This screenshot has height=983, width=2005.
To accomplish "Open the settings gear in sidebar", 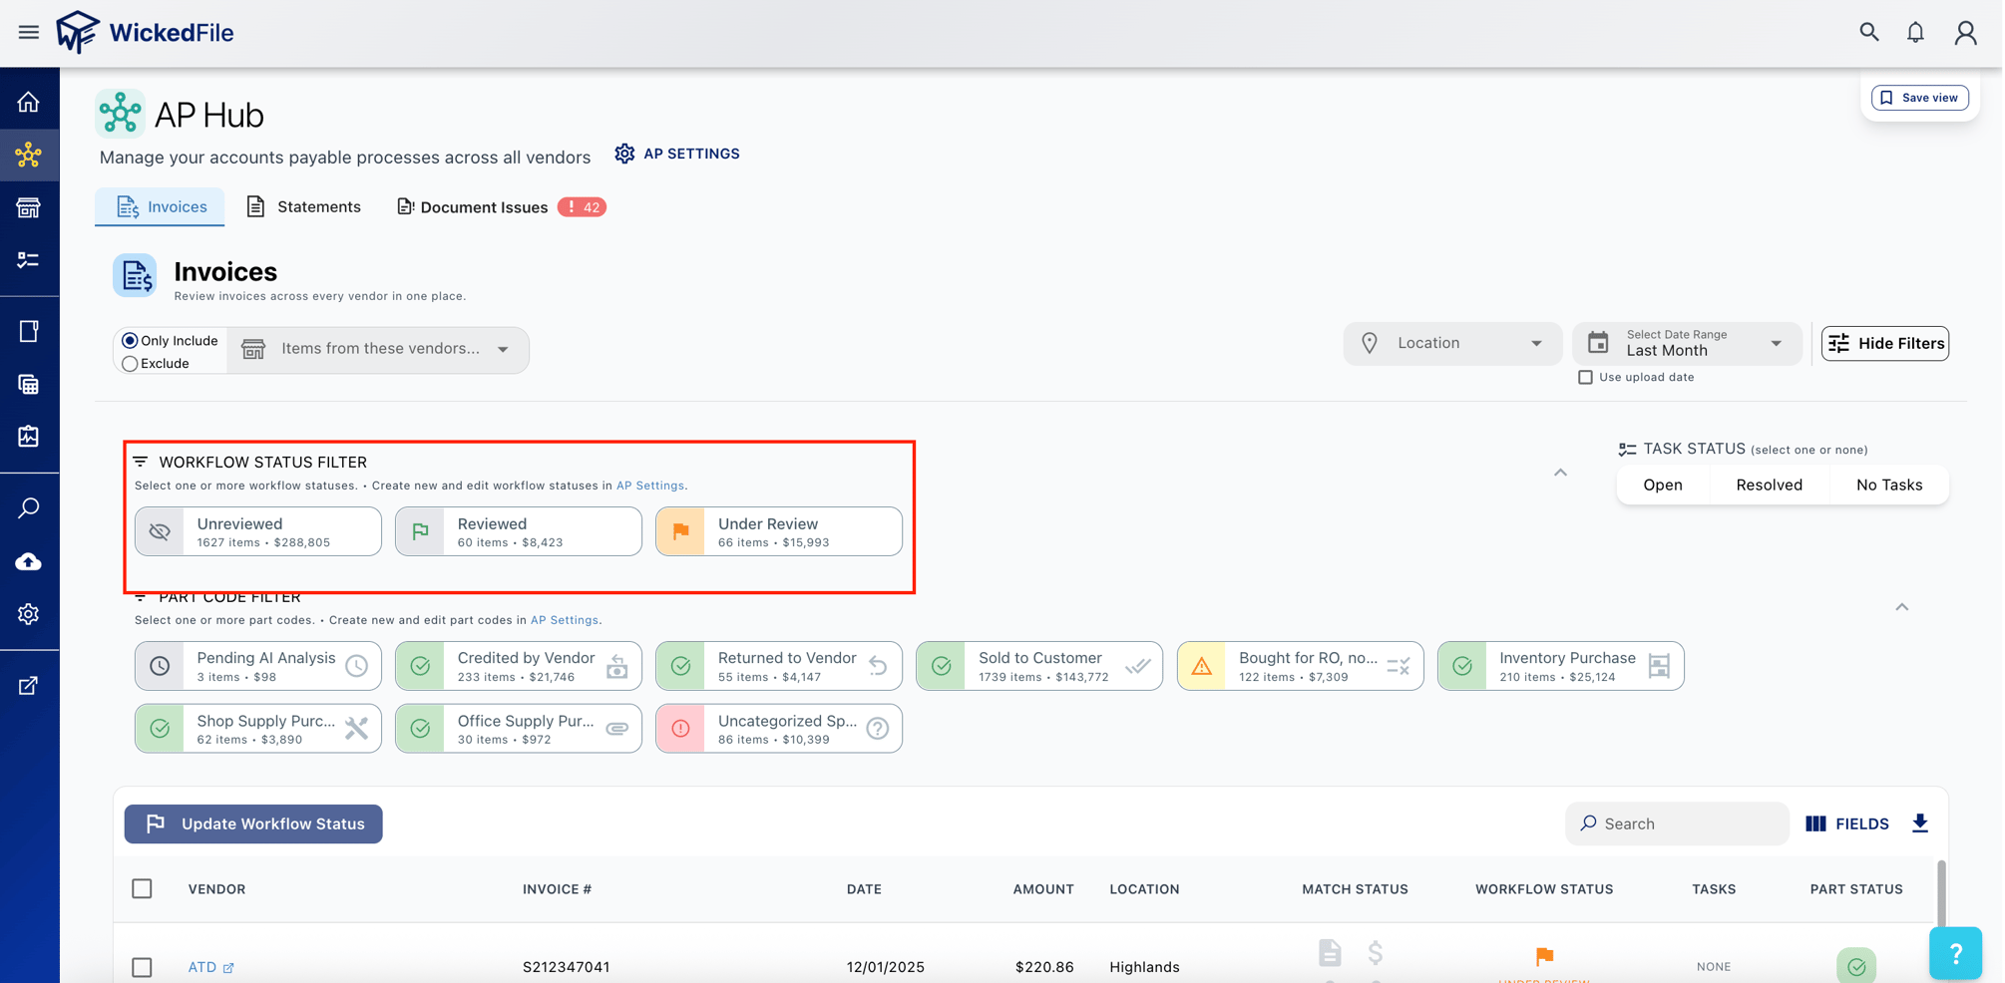I will click(29, 614).
